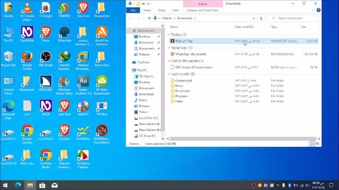The width and height of the screenshot is (339, 190).
Task: Select Adobe Audition 3.0 desktop icon
Action: pyautogui.click(x=83, y=85)
